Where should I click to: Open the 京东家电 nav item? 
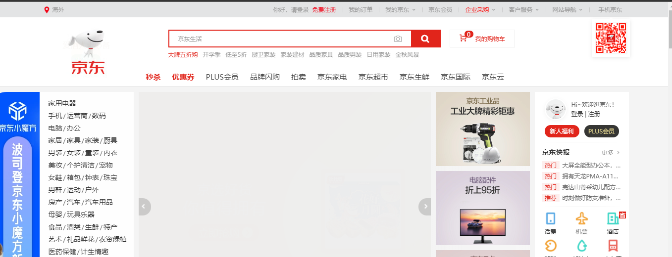[x=332, y=77]
